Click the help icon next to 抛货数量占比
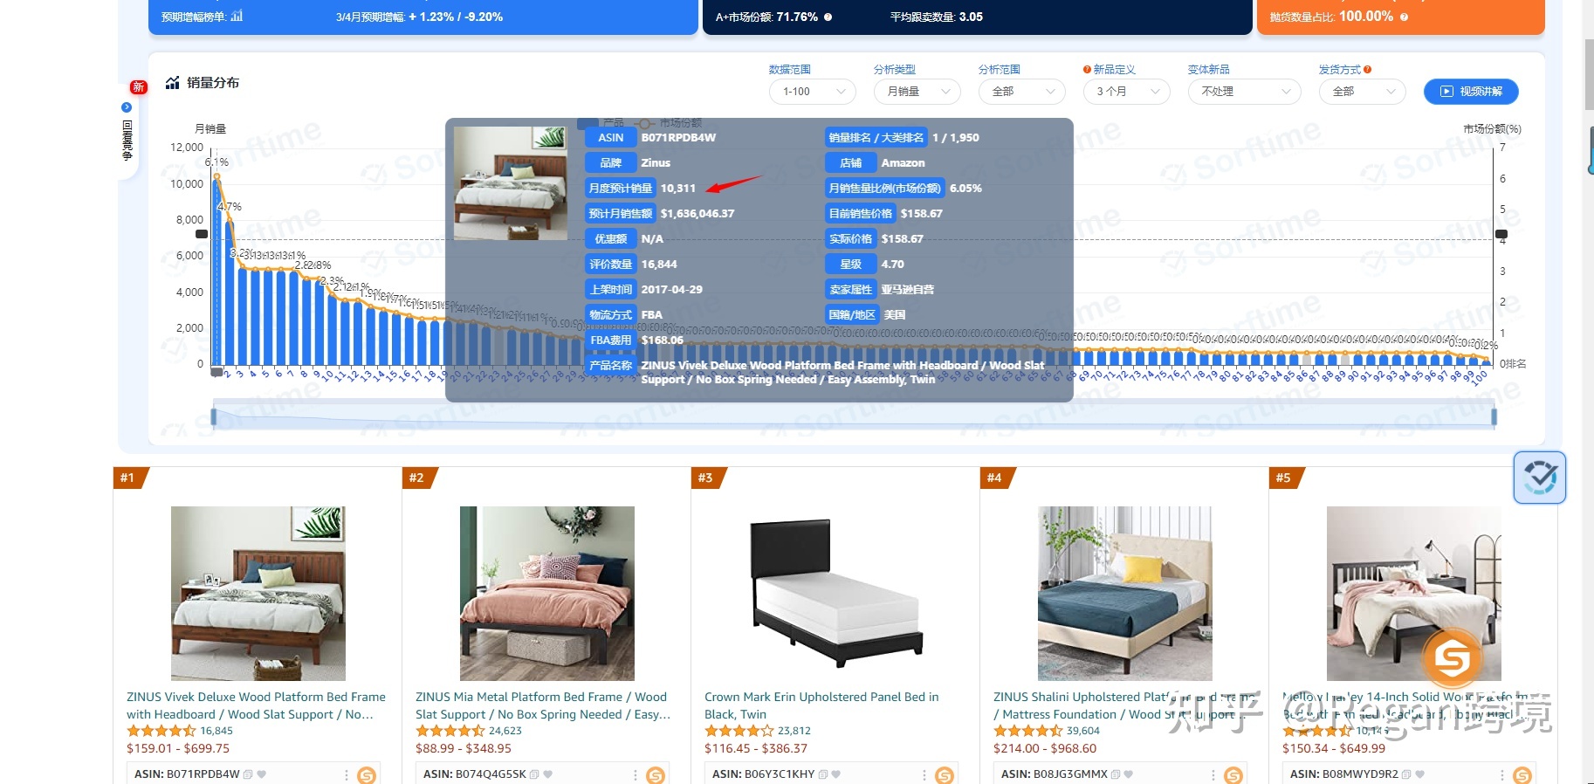Viewport: 1594px width, 784px height. pos(1404,17)
